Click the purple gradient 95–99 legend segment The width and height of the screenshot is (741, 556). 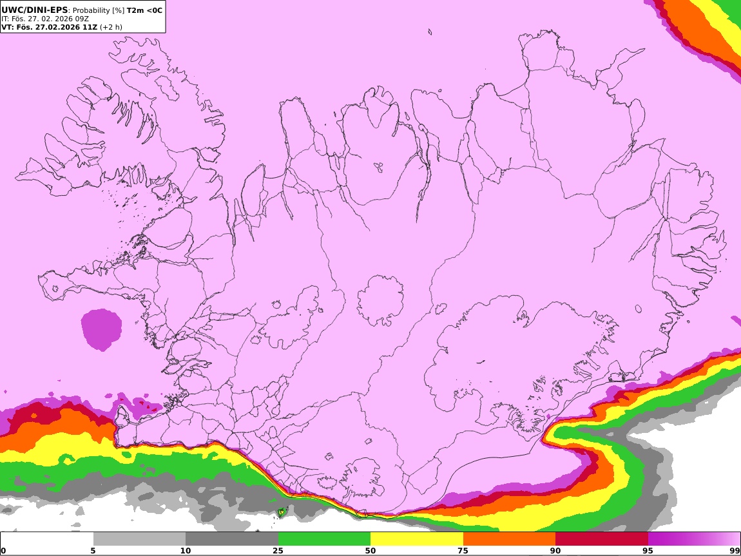pyautogui.click(x=694, y=539)
